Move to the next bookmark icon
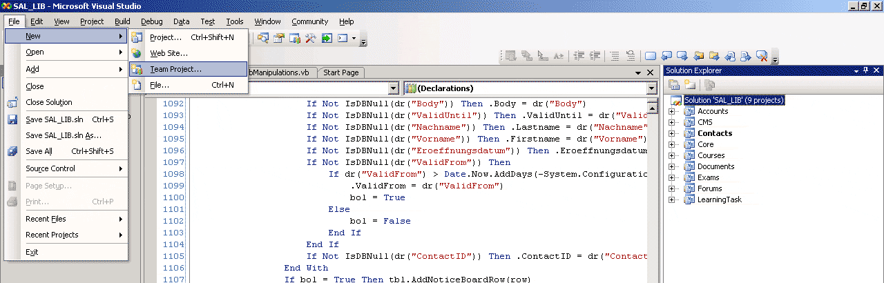Screen dimensions: 884x283 click(x=682, y=56)
